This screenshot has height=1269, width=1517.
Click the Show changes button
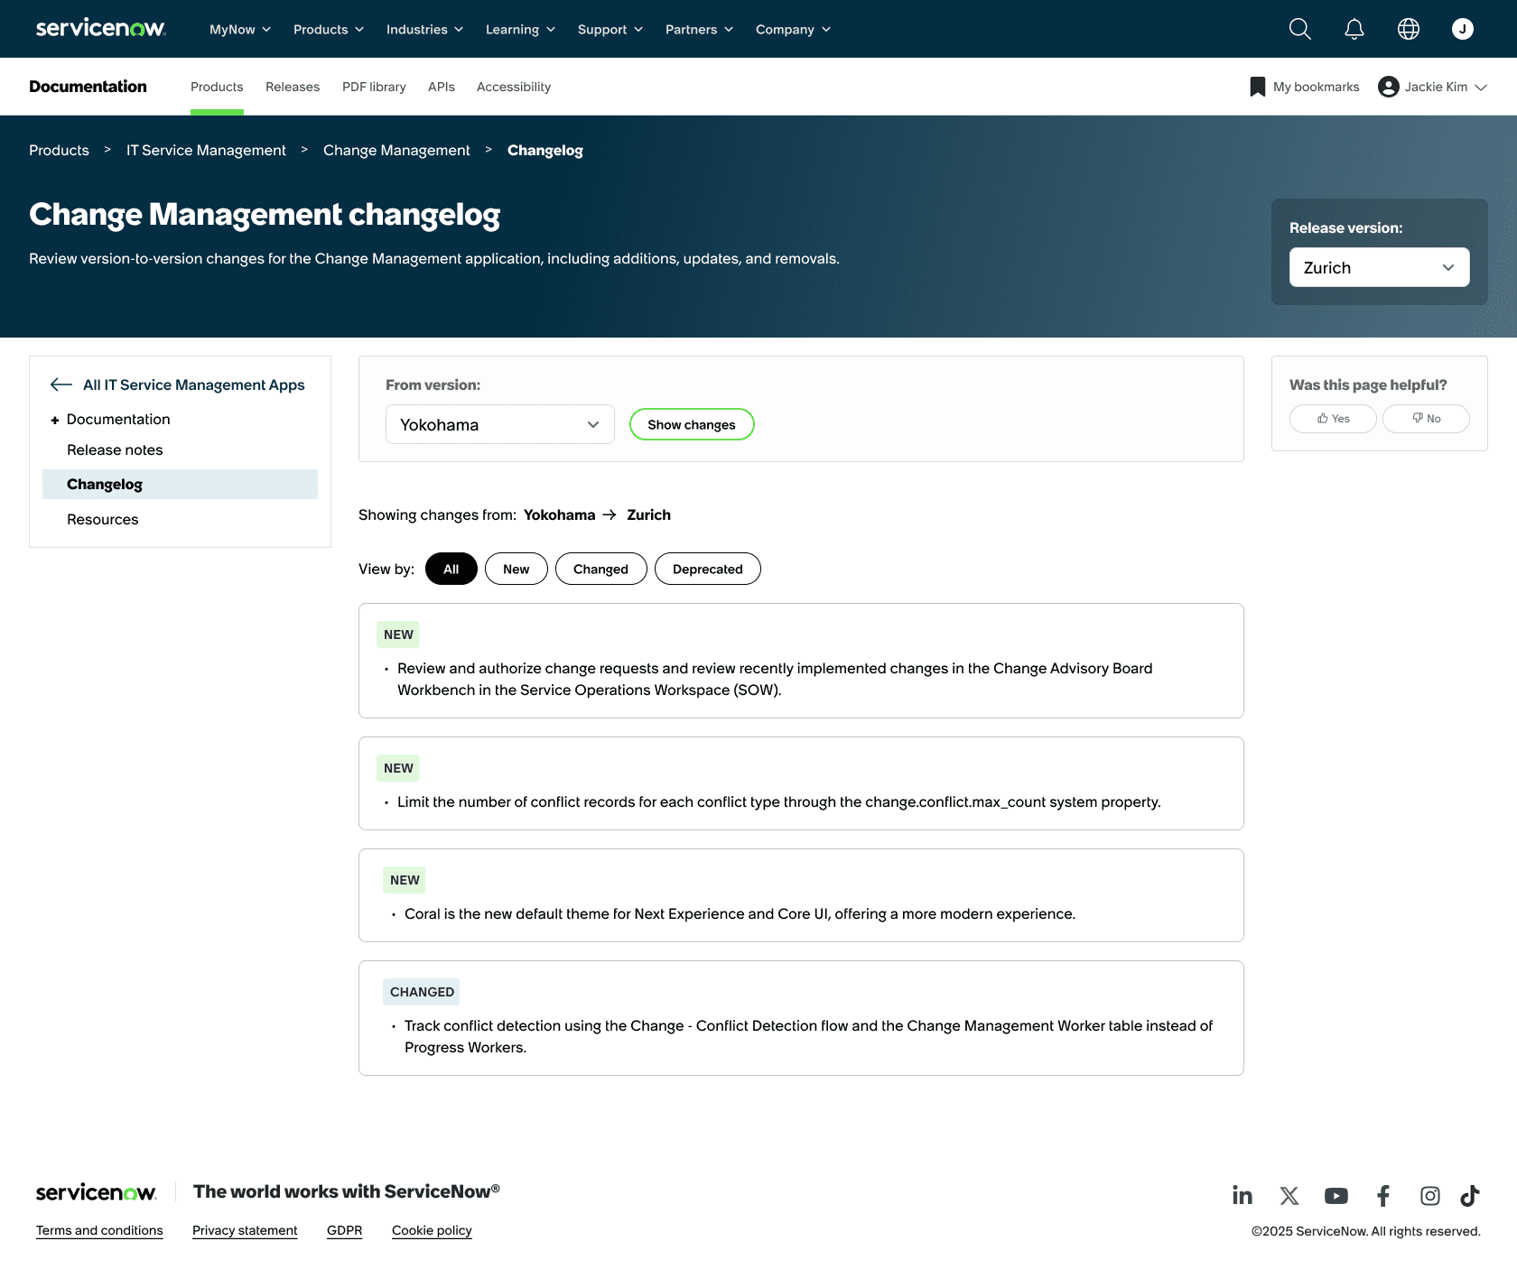692,424
